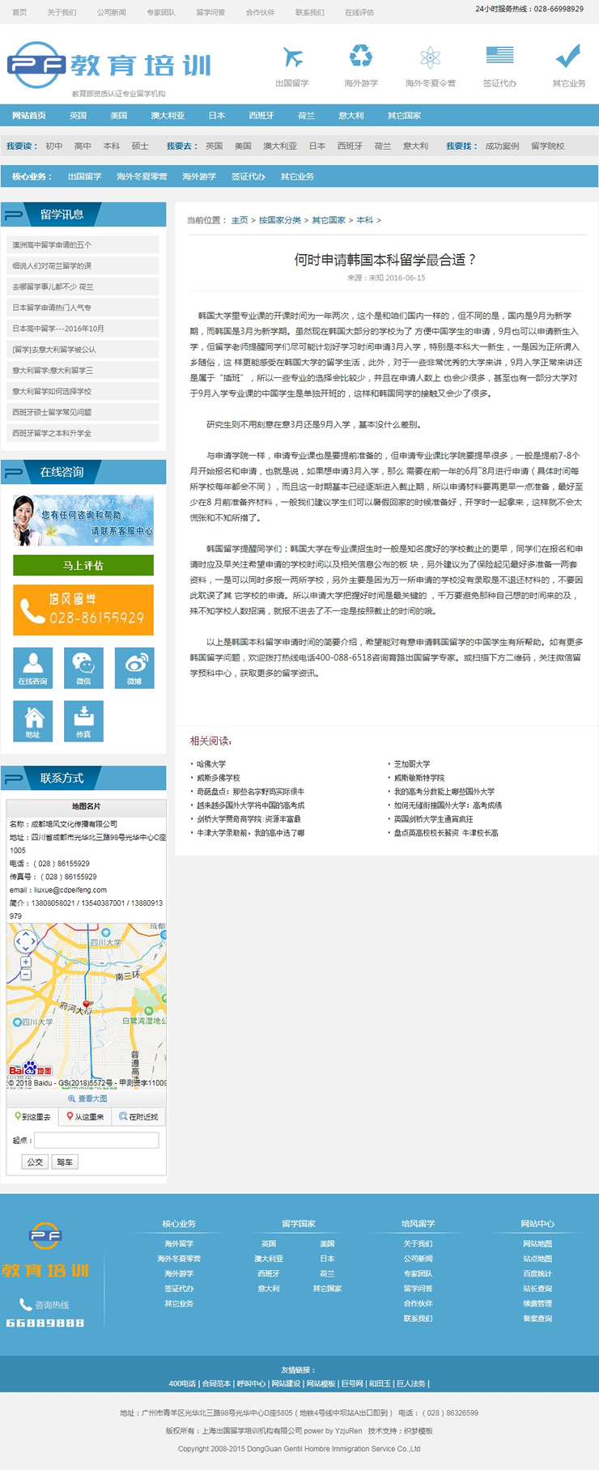The width and height of the screenshot is (599, 1470).
Task: Switch to the 在附近找 map tab
Action: (138, 1116)
